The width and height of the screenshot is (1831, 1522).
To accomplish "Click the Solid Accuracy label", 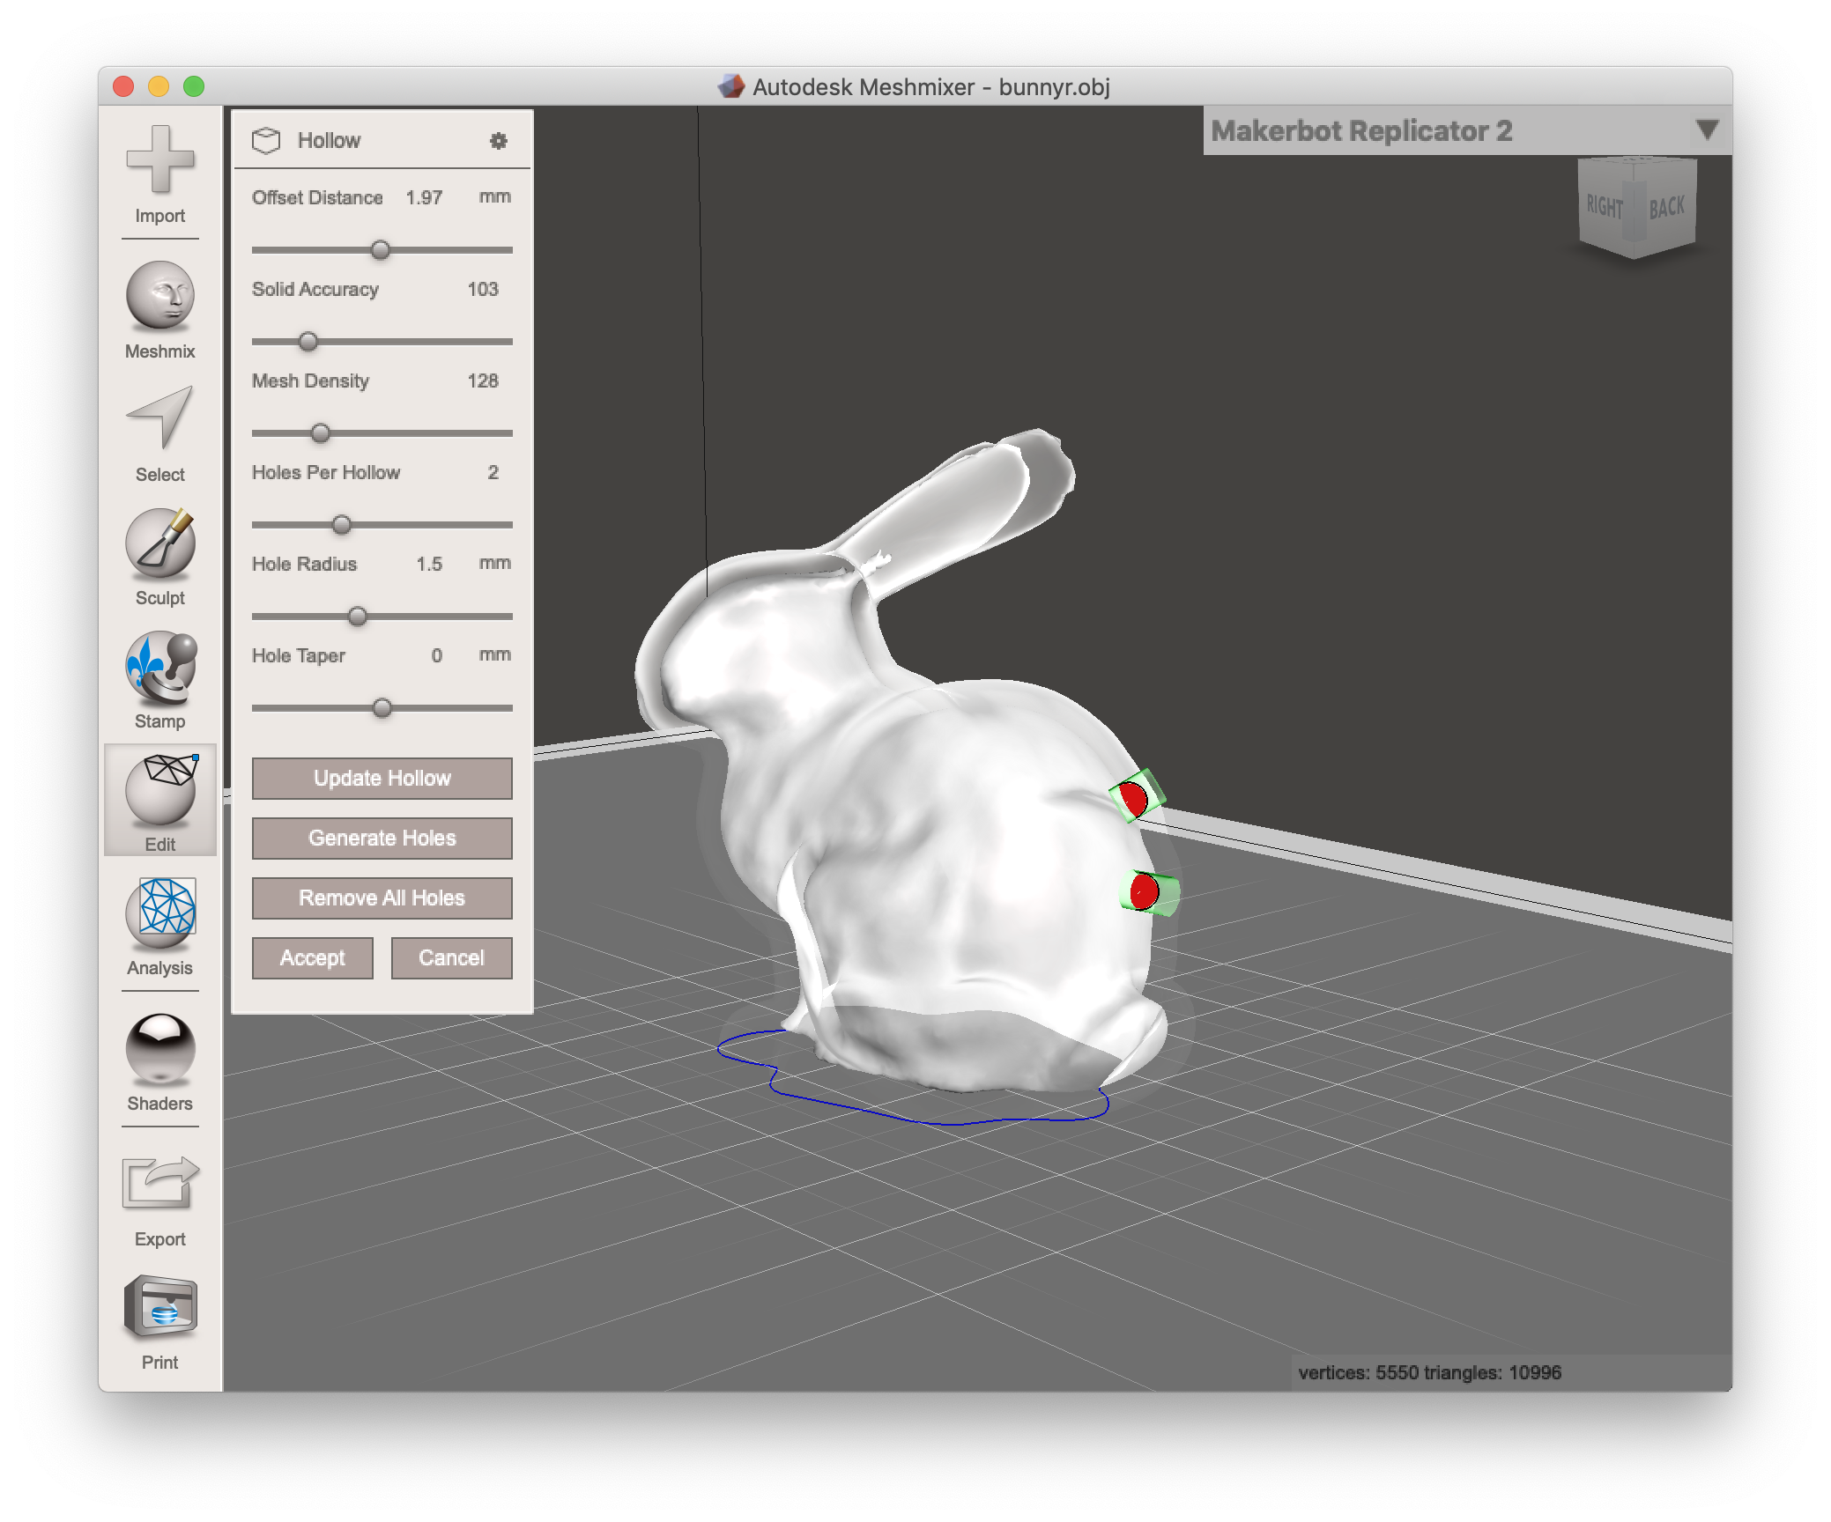I will tap(315, 289).
